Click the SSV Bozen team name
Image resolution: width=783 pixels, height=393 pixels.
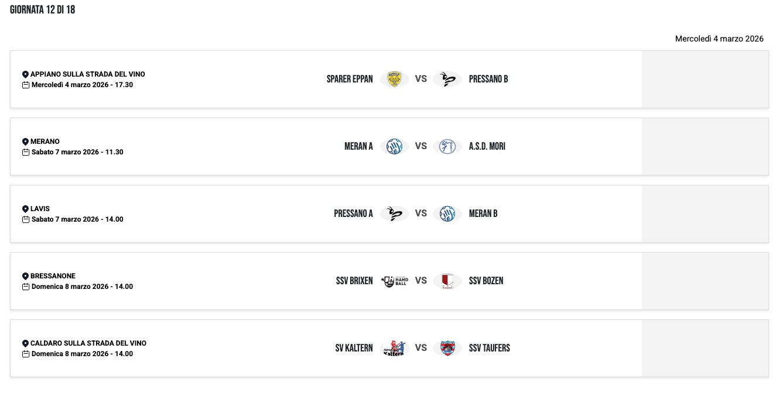(x=486, y=281)
